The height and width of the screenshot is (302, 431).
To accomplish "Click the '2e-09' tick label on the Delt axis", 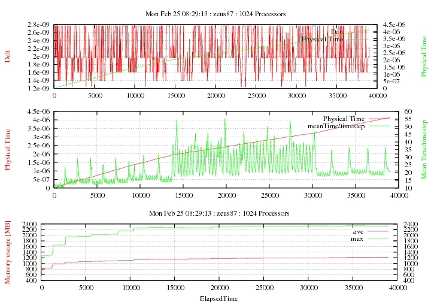I will tap(42, 56).
